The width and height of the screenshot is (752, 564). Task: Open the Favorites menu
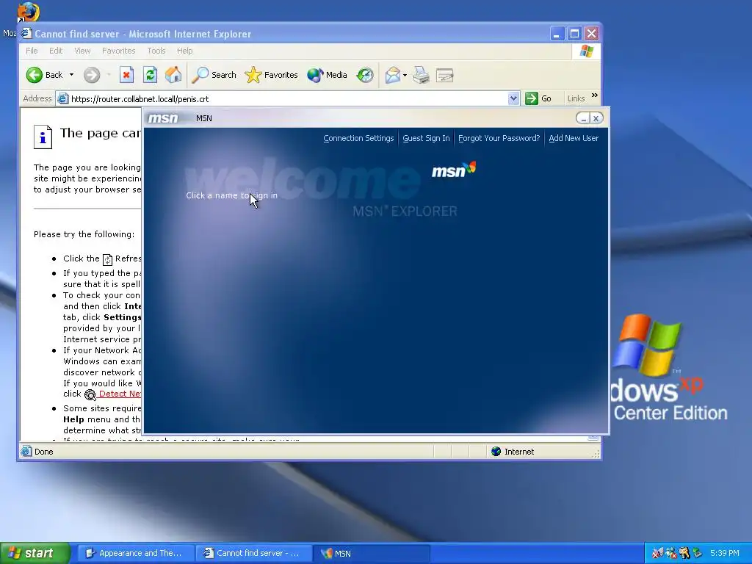point(118,51)
